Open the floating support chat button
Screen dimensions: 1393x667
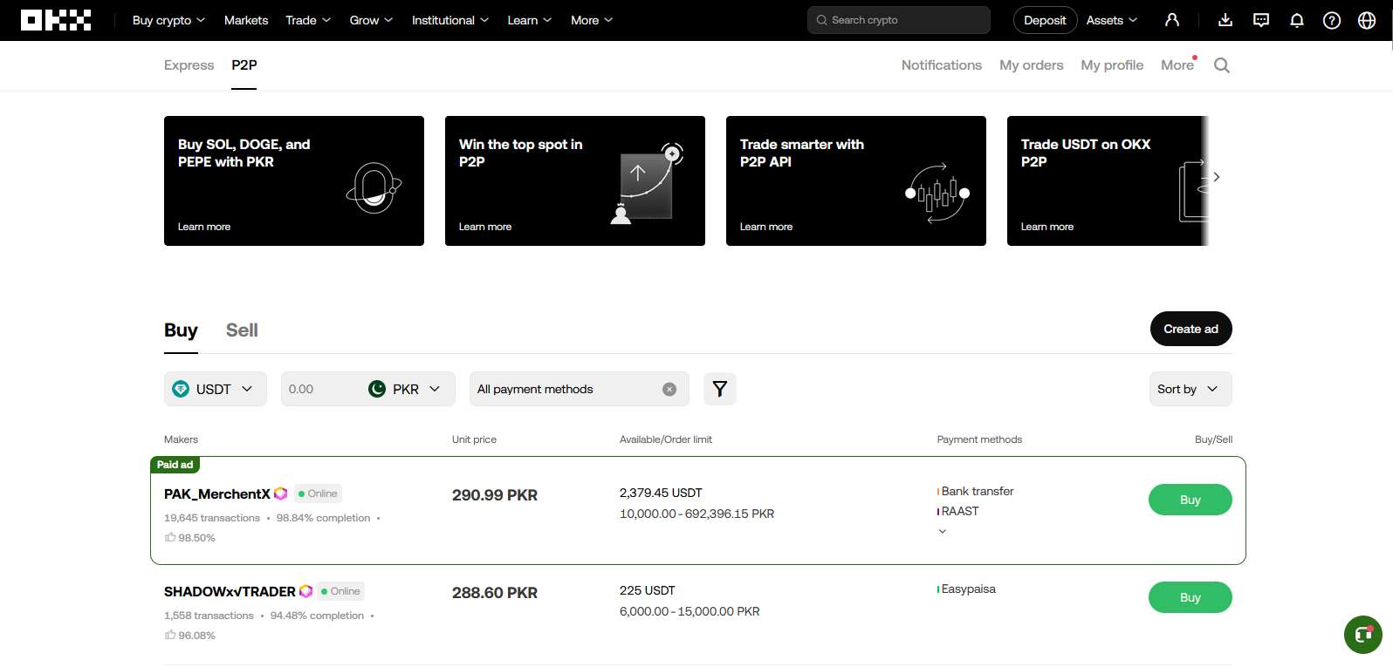(1363, 635)
